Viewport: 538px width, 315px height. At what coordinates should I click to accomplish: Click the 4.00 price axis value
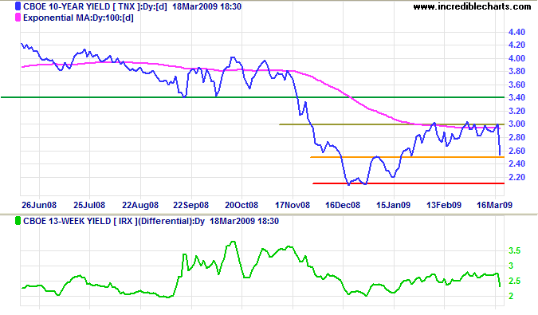(x=516, y=58)
